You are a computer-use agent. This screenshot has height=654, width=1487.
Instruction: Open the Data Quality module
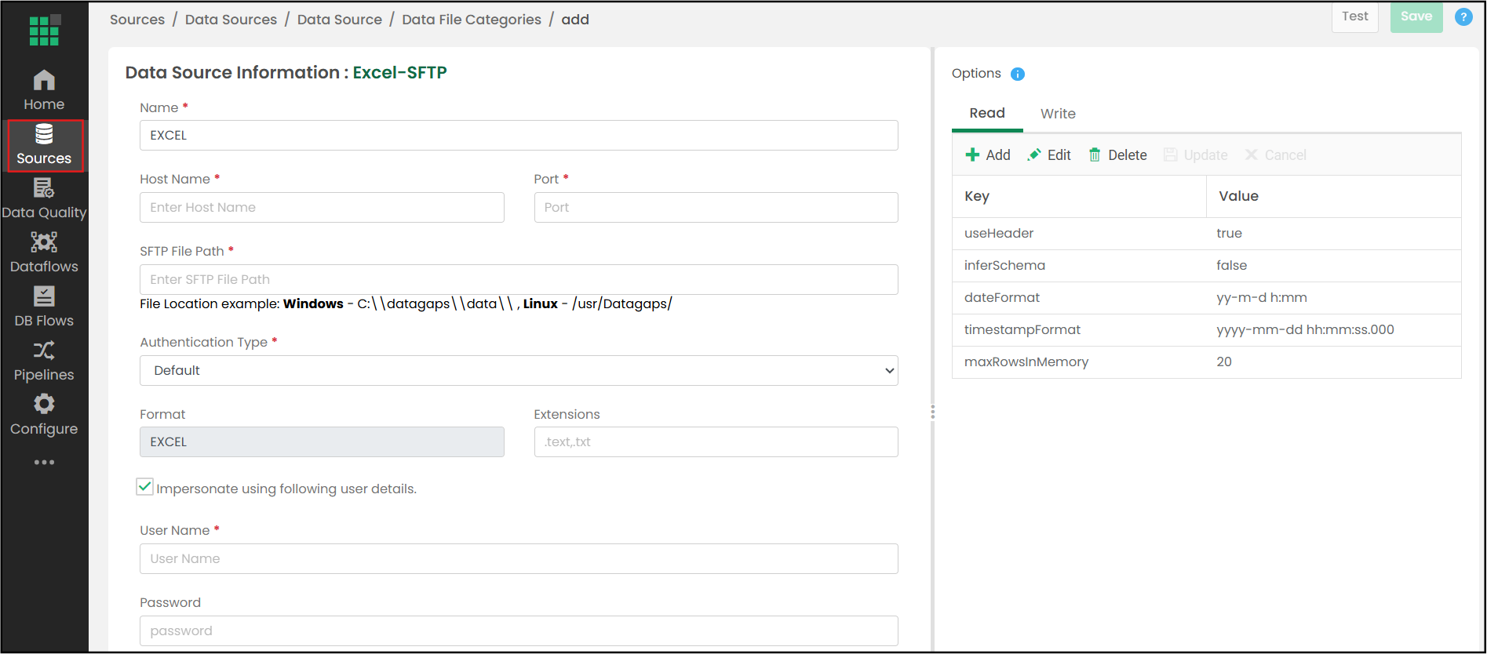tap(44, 199)
